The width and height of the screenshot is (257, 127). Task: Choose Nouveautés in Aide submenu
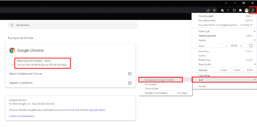[x=166, y=84]
